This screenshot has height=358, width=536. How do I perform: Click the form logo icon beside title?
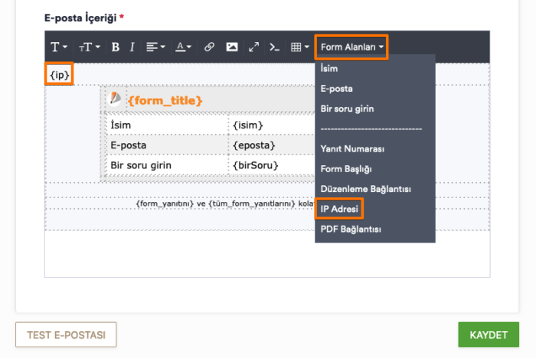click(x=115, y=99)
